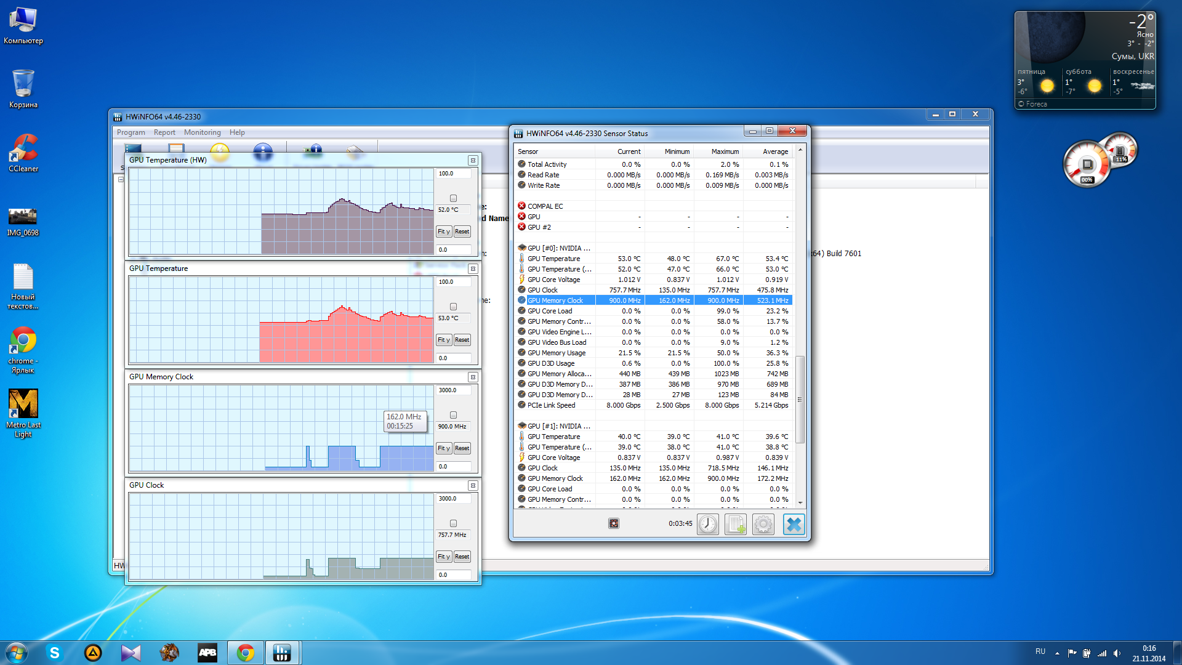The height and width of the screenshot is (665, 1182).
Task: Toggle checkbox in GPU Memory Clock graph
Action: point(454,415)
